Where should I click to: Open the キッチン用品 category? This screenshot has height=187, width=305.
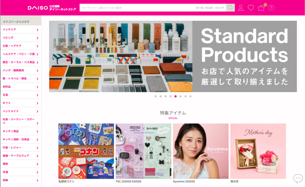[x=21, y=131]
